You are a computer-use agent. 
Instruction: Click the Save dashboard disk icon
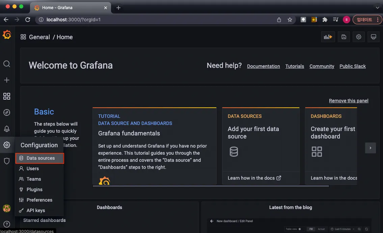(344, 37)
